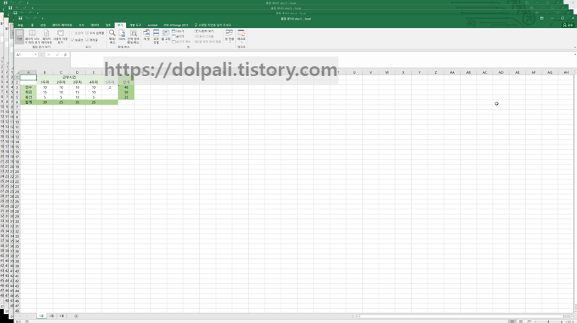The height and width of the screenshot is (323, 577).
Task: Select the third sheet tab (3월)
Action: click(x=61, y=316)
